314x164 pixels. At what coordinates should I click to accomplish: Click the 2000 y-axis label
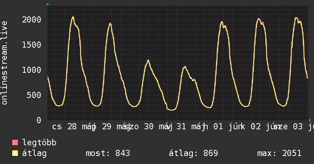pyautogui.click(x=32, y=20)
